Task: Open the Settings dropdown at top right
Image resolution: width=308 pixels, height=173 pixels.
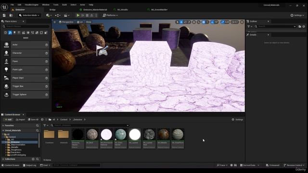Action: click(x=297, y=15)
